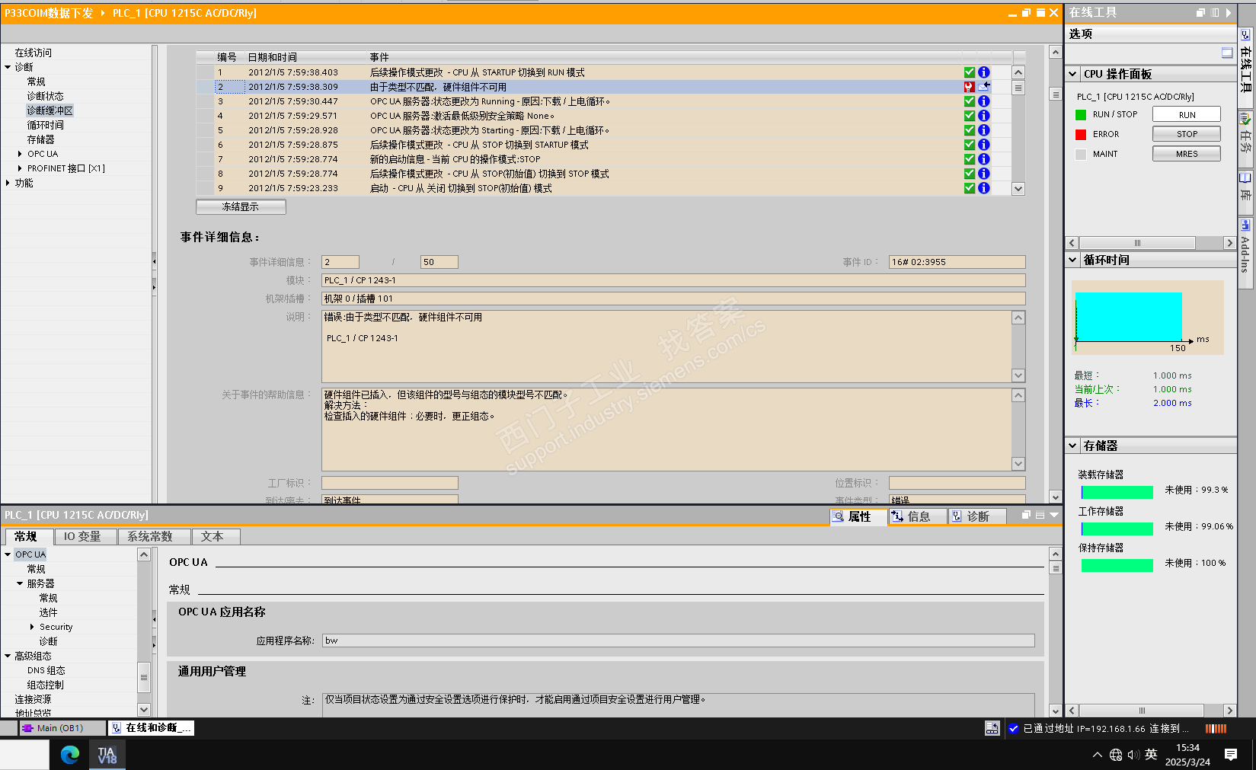Click the incoming event envelope icon on row 2
This screenshot has height=770, width=1256.
(984, 87)
